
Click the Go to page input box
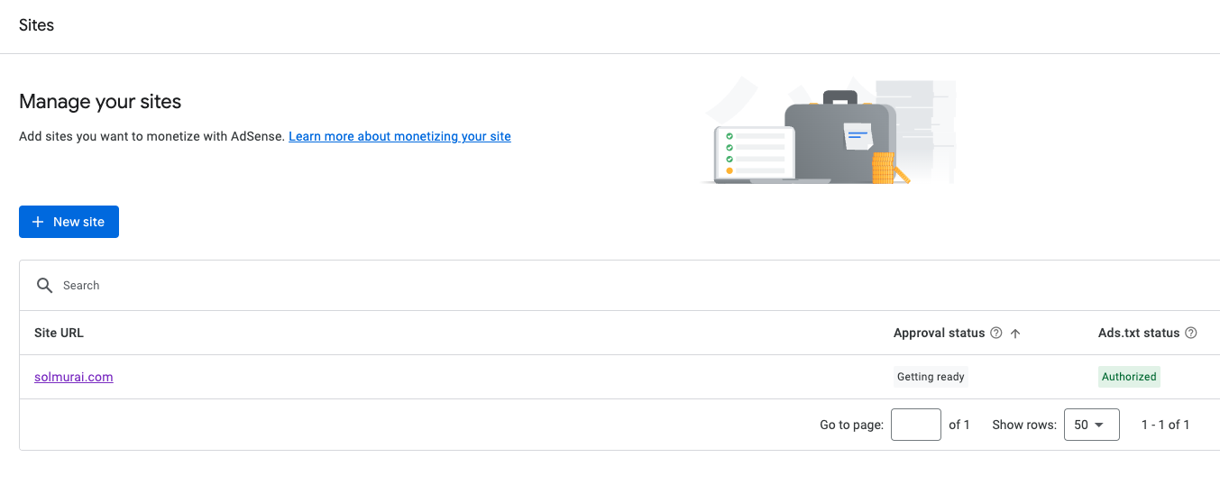pos(915,425)
